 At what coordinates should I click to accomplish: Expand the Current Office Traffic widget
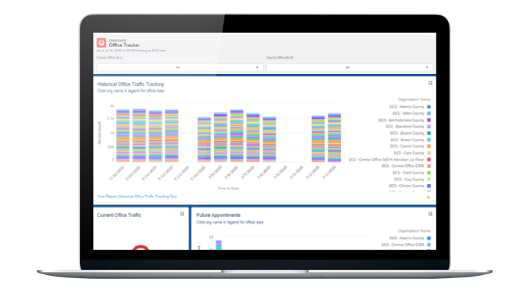[x=182, y=214]
